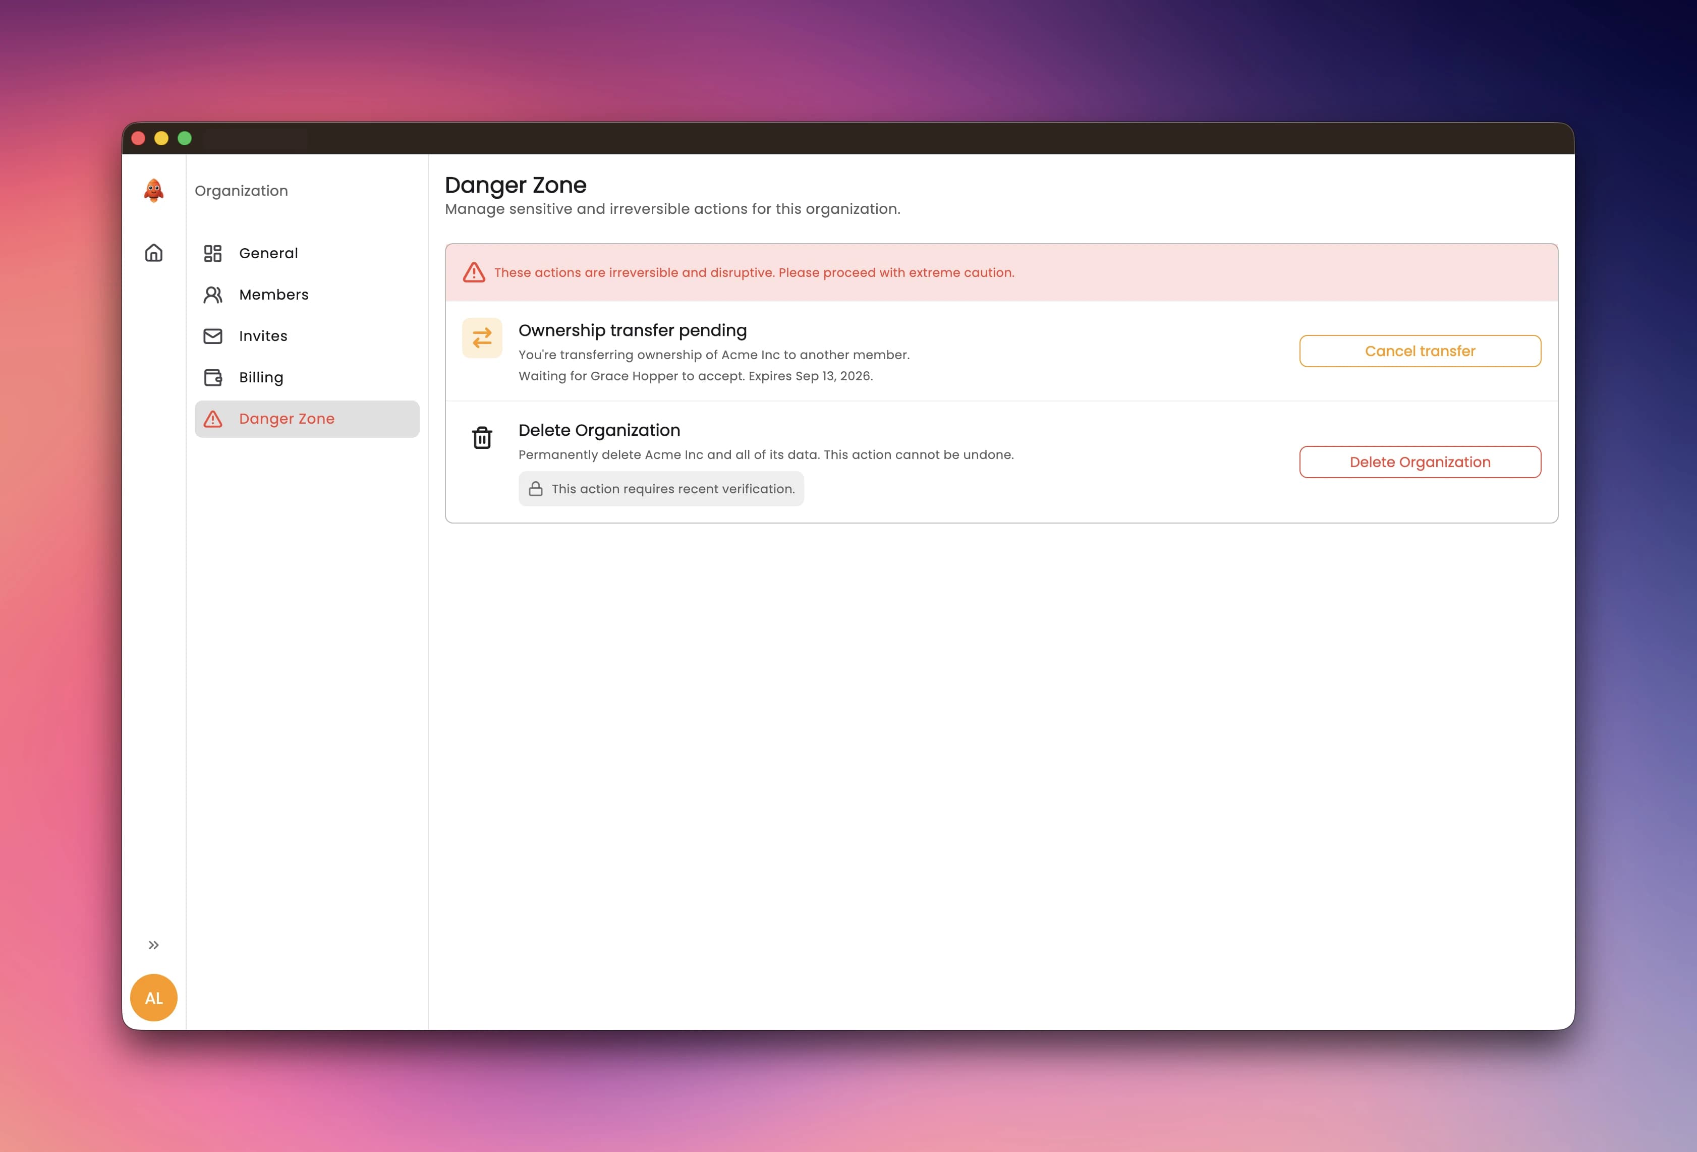Select Danger Zone in sidebar

(307, 419)
